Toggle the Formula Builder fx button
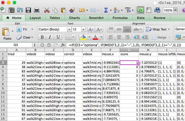 click(x=140, y=10)
